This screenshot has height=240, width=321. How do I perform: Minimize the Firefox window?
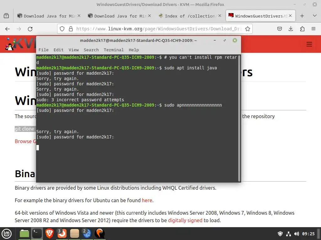[295, 4]
